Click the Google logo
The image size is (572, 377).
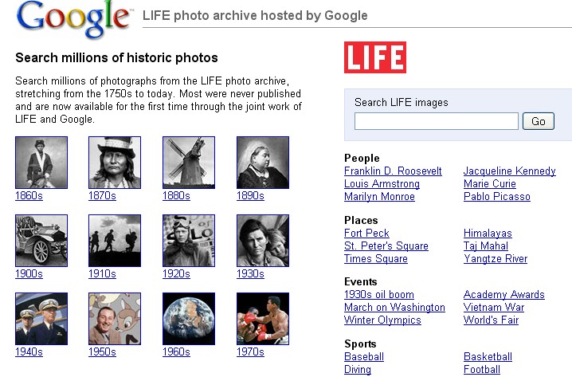(73, 18)
